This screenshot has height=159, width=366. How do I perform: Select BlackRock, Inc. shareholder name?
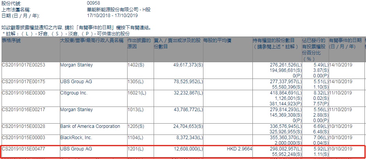click(76, 138)
